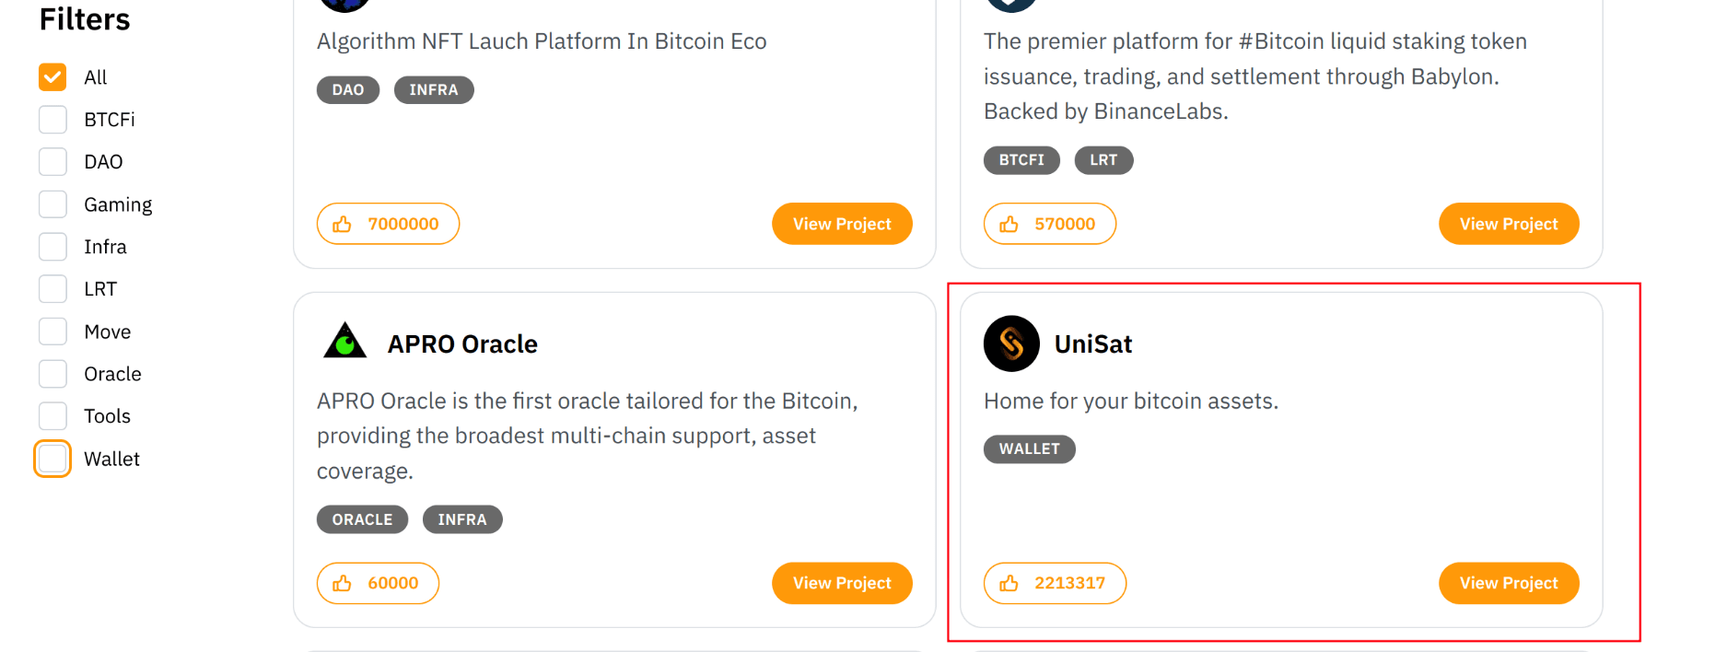1727x652 pixels.
Task: Click the thumbs-up icon on UniSat card
Action: 1009,583
